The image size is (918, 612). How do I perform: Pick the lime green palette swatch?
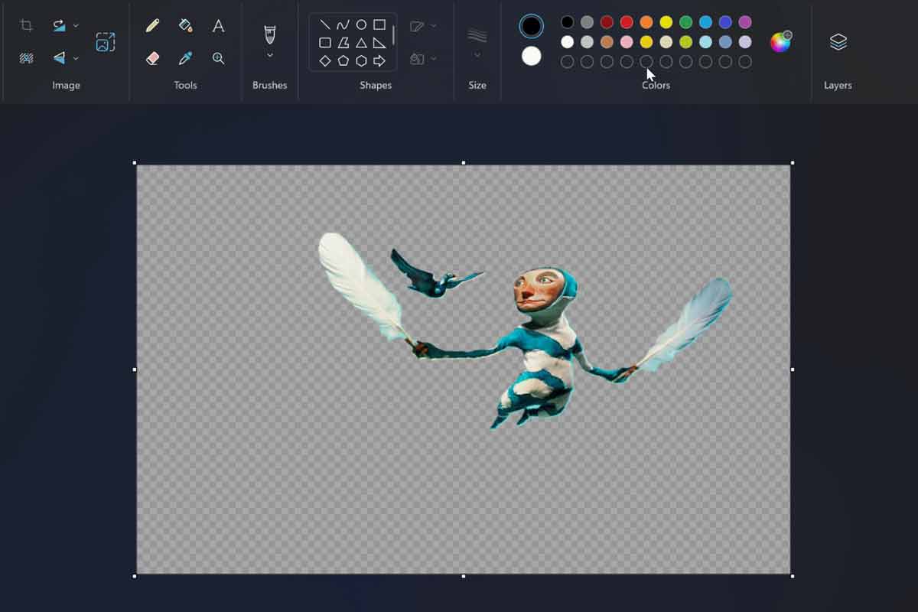click(x=686, y=42)
